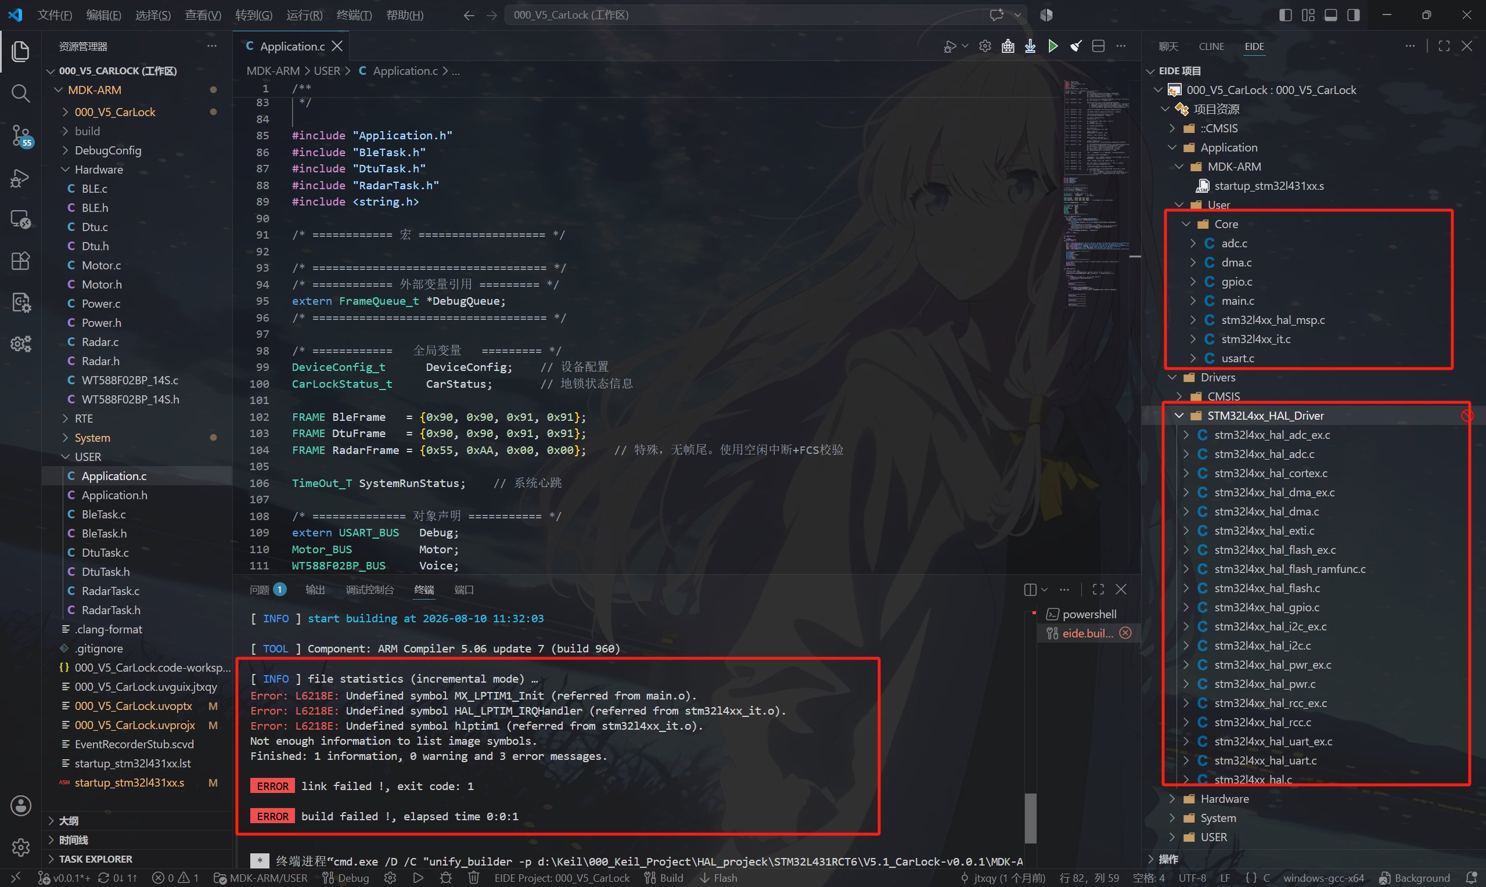Open the Run and Debug view

[x=20, y=178]
